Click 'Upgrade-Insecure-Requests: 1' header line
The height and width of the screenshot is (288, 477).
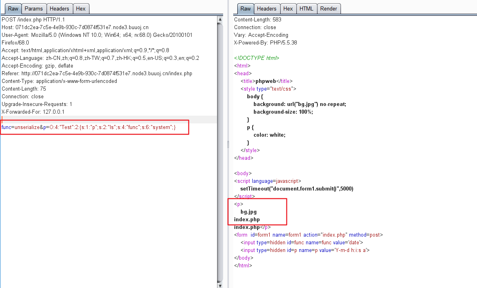tap(37, 104)
